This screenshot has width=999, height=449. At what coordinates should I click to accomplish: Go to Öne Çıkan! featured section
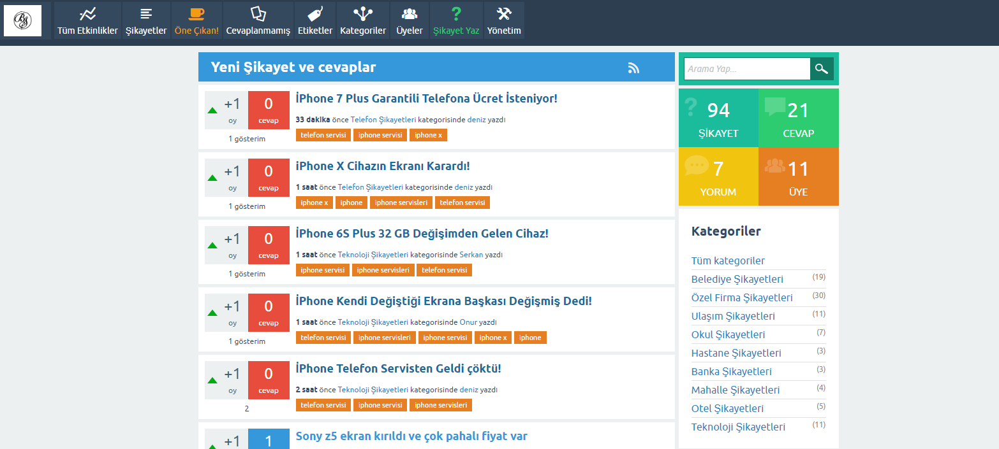pos(196,20)
